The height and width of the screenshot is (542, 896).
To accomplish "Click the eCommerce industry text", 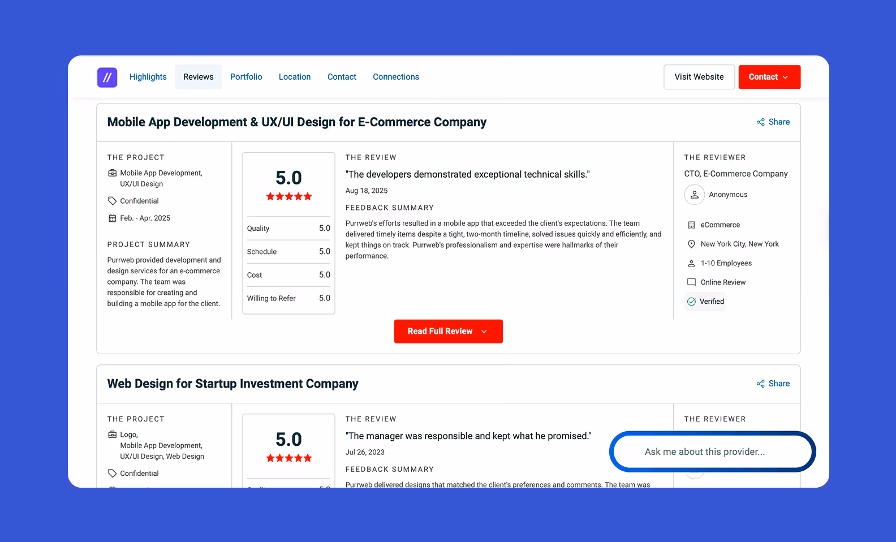I will tap(720, 225).
